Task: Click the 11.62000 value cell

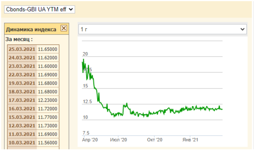Action: click(48, 58)
